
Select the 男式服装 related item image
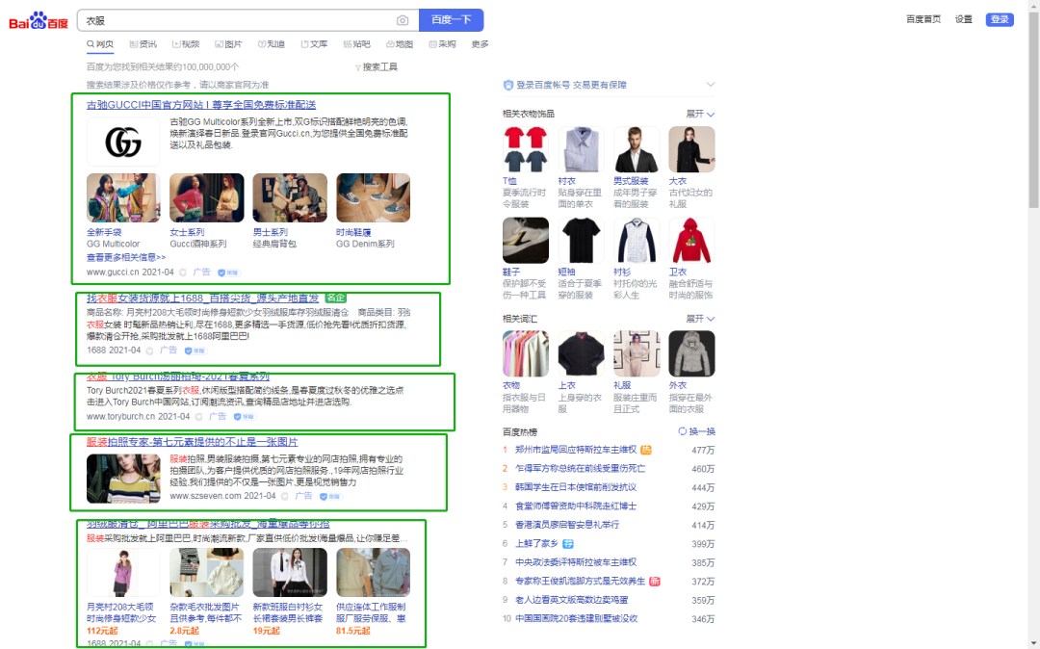[637, 150]
